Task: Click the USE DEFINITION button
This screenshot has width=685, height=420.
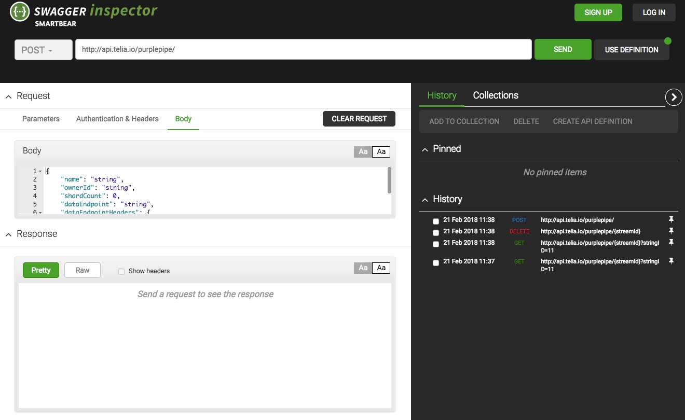Action: pyautogui.click(x=632, y=50)
